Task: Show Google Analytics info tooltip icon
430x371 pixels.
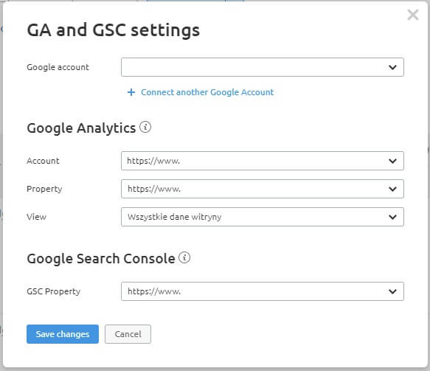Action: (145, 127)
